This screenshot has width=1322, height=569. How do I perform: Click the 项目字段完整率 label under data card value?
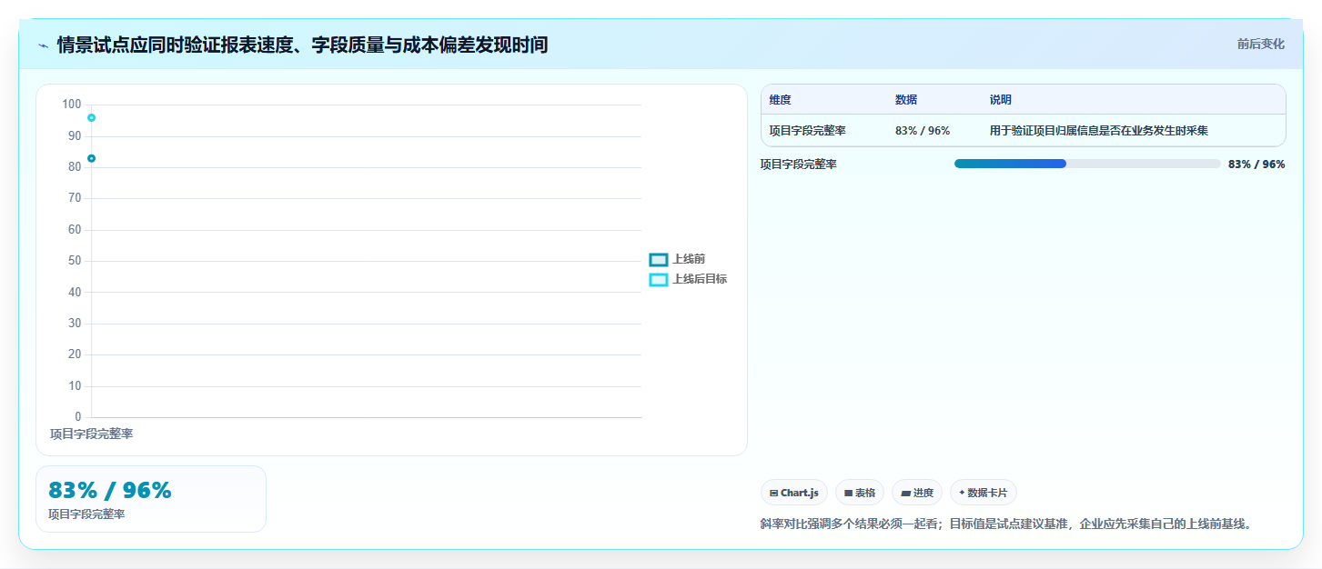click(x=86, y=514)
